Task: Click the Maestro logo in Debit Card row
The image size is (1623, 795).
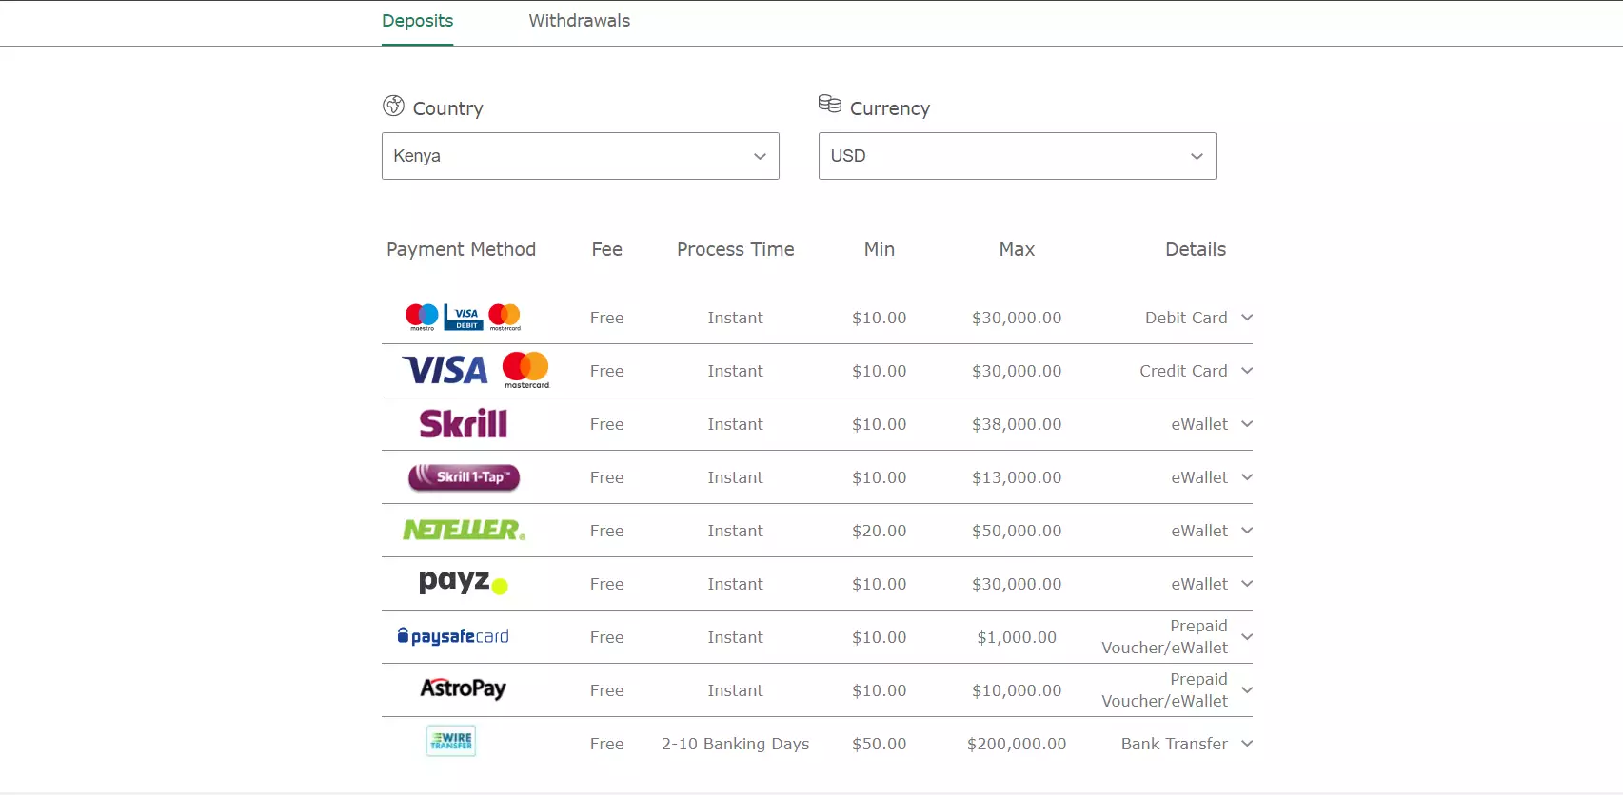Action: pos(422,317)
